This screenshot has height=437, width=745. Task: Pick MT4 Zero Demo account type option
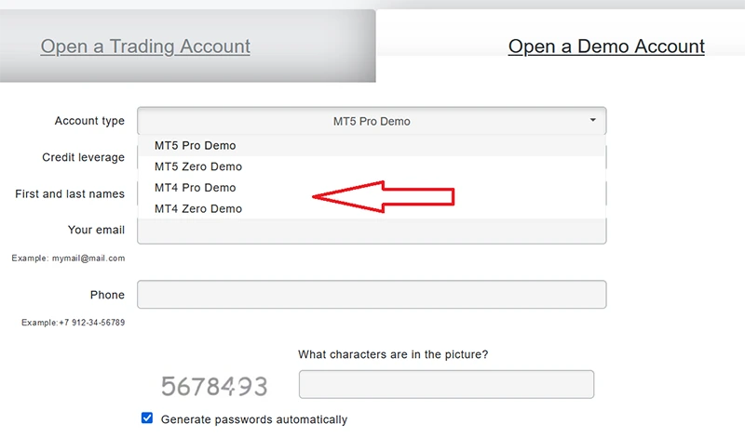tap(198, 209)
